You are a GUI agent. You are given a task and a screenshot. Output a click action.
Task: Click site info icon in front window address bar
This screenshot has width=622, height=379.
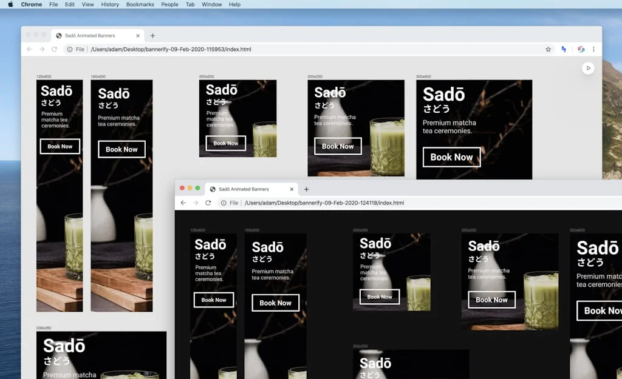224,203
